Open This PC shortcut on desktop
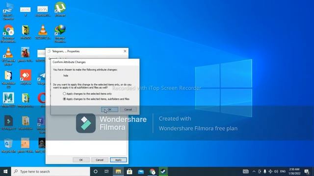 tap(8, 11)
